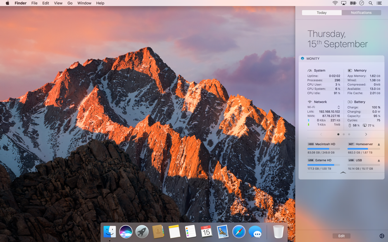Click the Monity widget app icon

click(302, 59)
